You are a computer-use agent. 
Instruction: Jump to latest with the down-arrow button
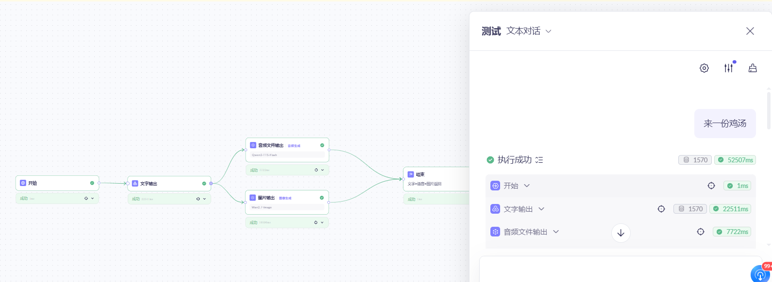pos(621,233)
